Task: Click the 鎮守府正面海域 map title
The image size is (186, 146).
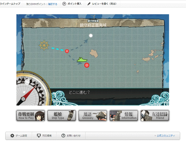Action: click(93, 25)
